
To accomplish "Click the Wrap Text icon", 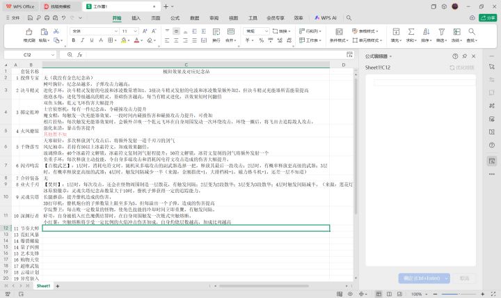I will point(216,31).
